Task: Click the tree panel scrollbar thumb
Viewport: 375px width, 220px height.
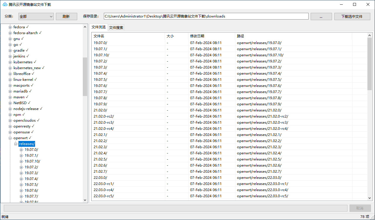Action: pyautogui.click(x=85, y=76)
